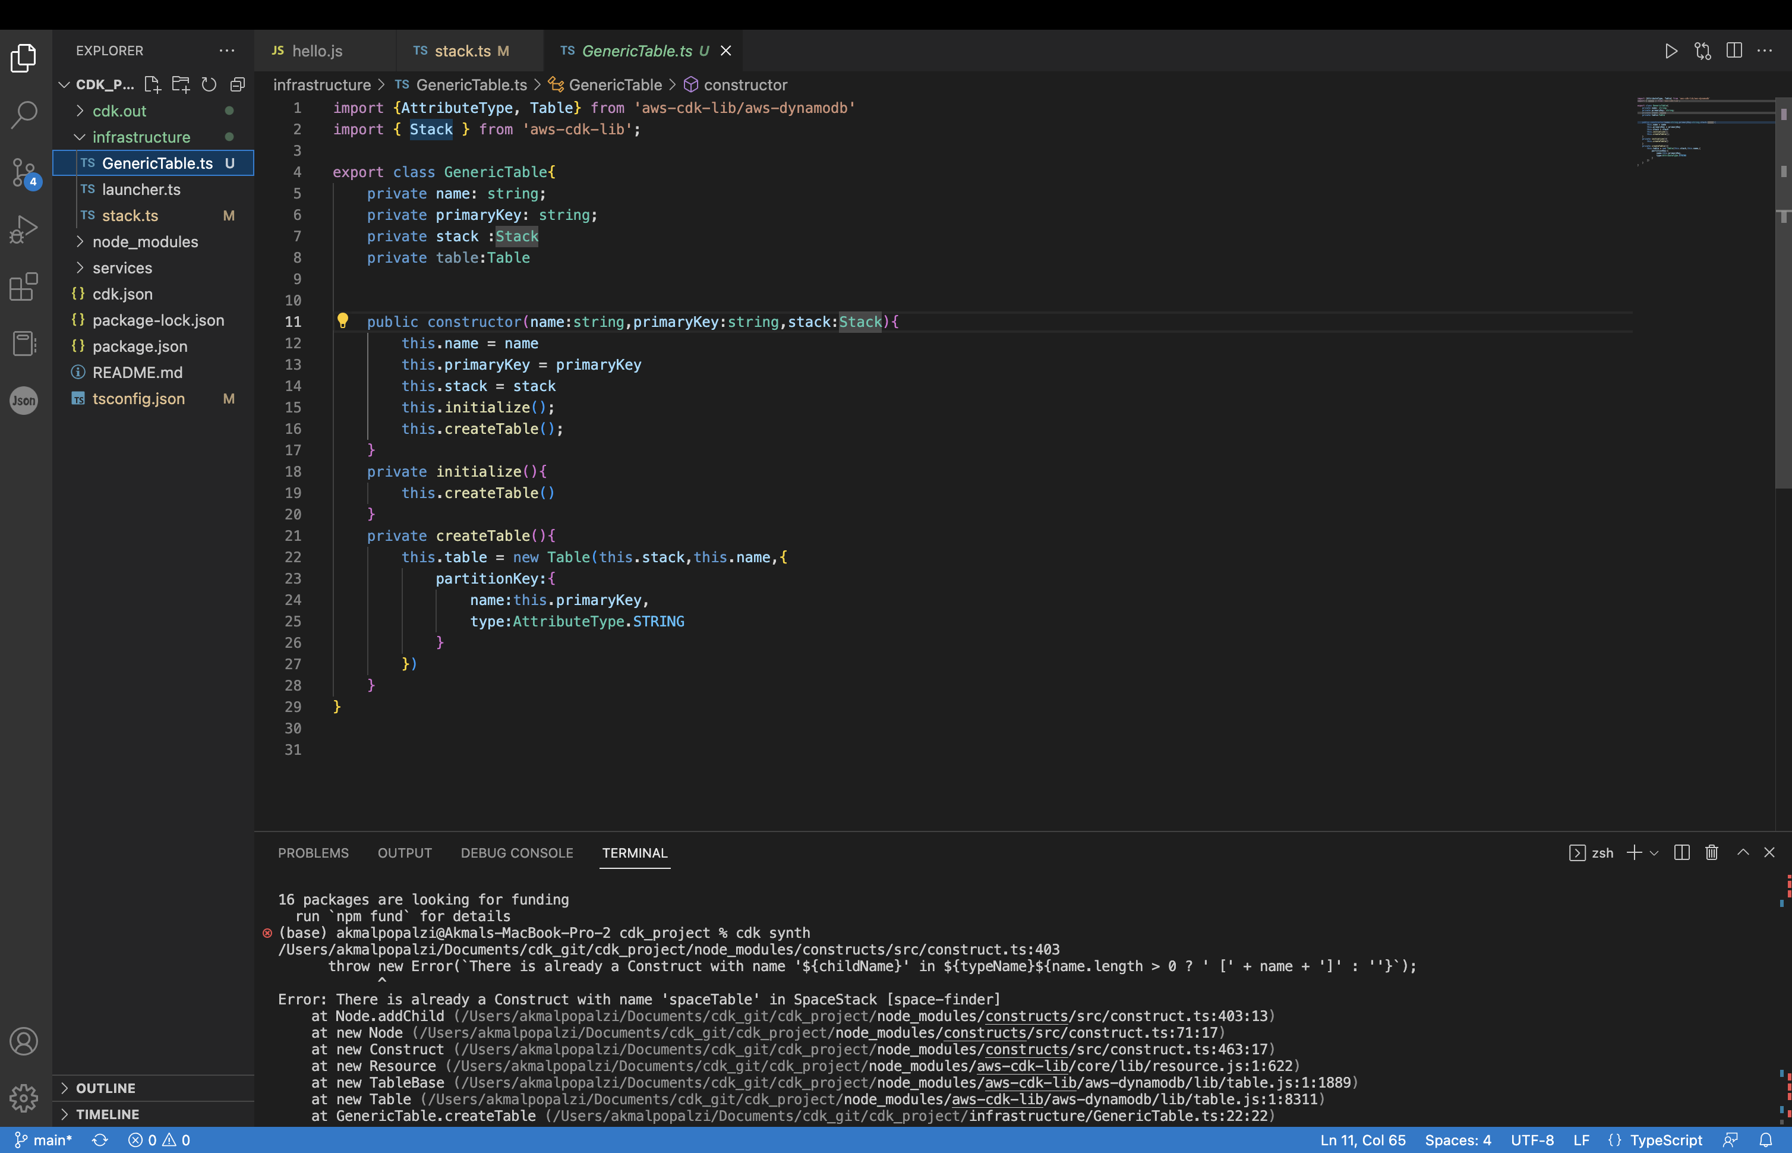
Task: Split the terminal panel
Action: pyautogui.click(x=1682, y=853)
